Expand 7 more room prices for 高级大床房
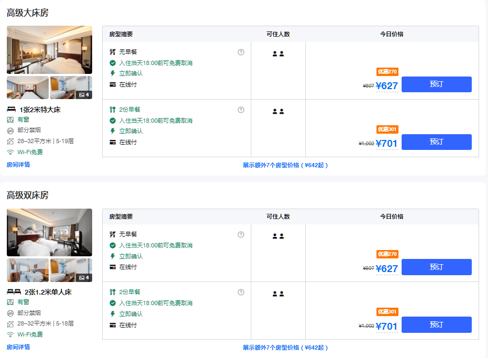 (285, 165)
